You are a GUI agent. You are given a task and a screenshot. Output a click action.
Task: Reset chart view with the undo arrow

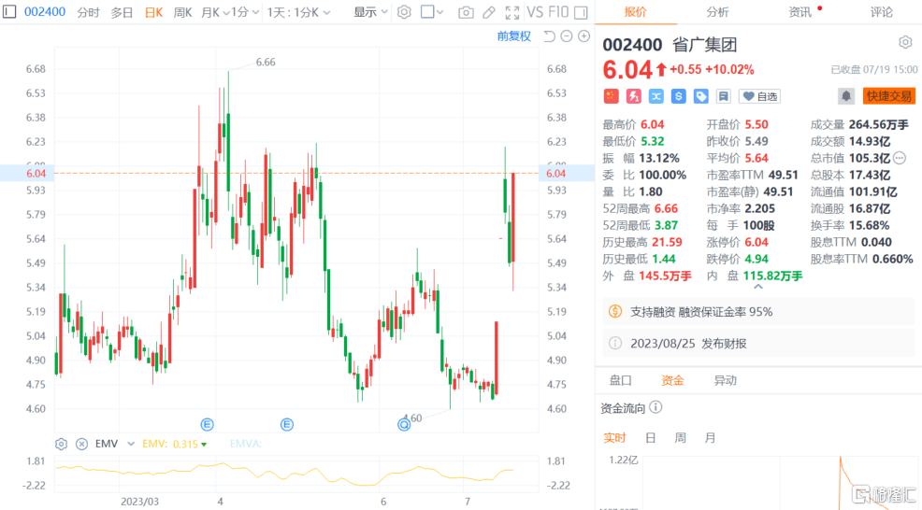pyautogui.click(x=549, y=36)
